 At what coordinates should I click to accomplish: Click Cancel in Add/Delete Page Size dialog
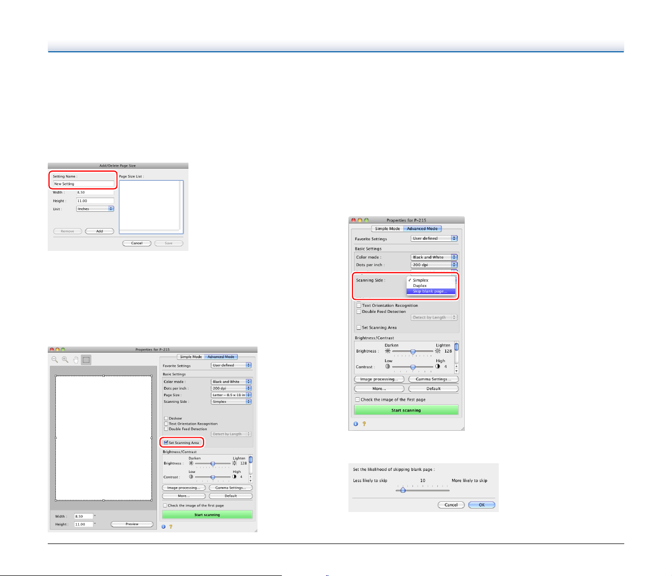[x=137, y=243]
